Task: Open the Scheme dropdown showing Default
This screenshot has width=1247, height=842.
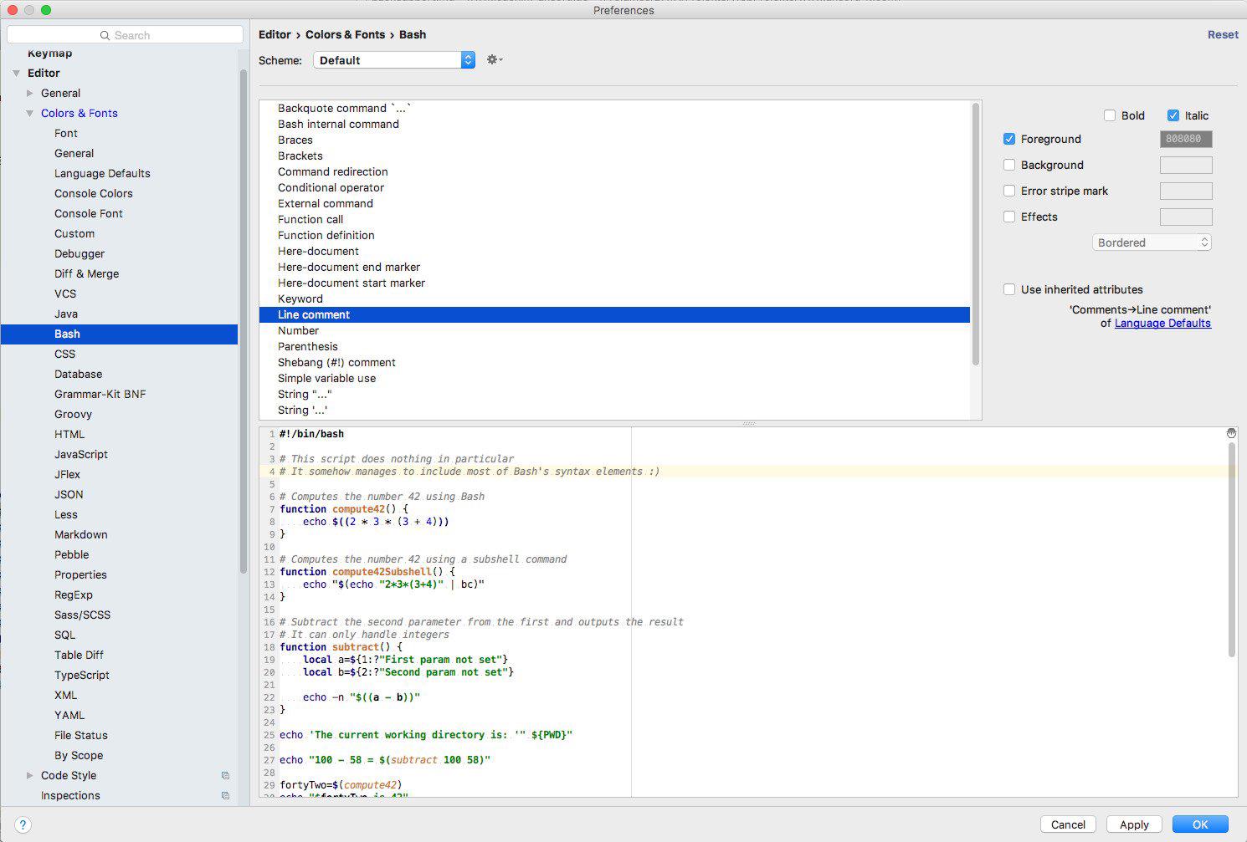Action: [x=393, y=60]
